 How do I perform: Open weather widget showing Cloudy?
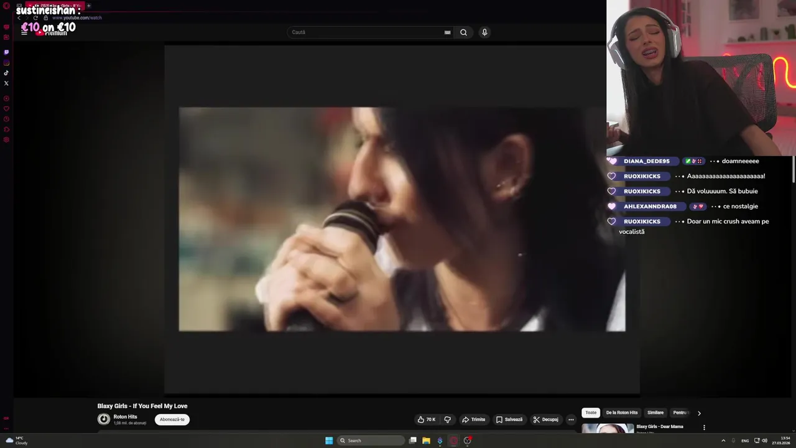(x=17, y=441)
